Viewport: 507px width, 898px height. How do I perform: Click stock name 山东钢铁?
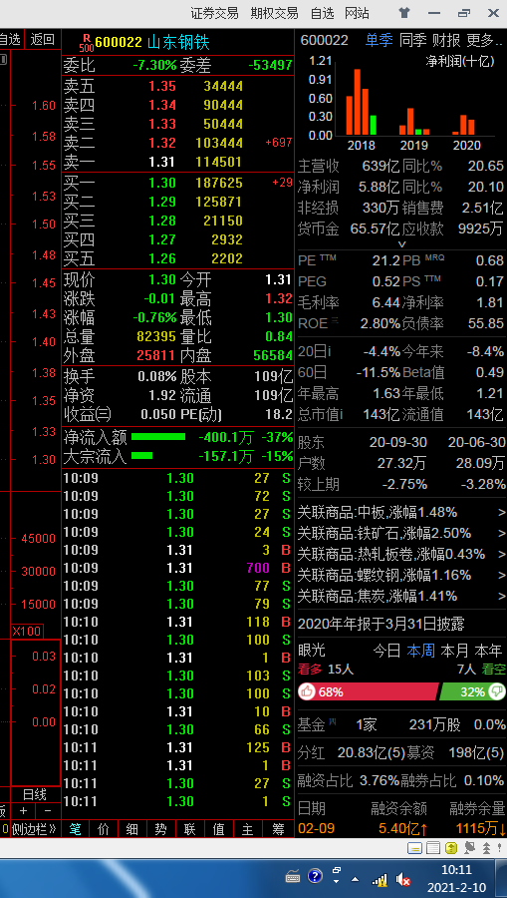pyautogui.click(x=179, y=42)
